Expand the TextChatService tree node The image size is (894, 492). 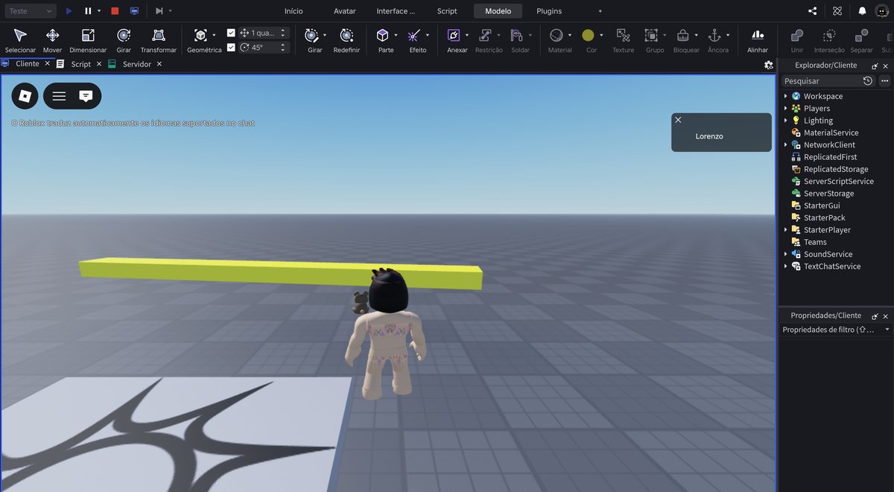click(785, 266)
